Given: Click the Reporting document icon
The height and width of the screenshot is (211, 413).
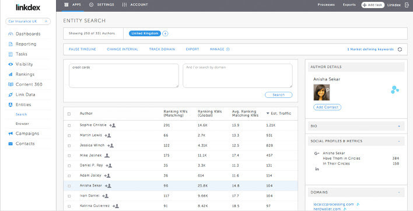Looking at the screenshot, I should 10,44.
